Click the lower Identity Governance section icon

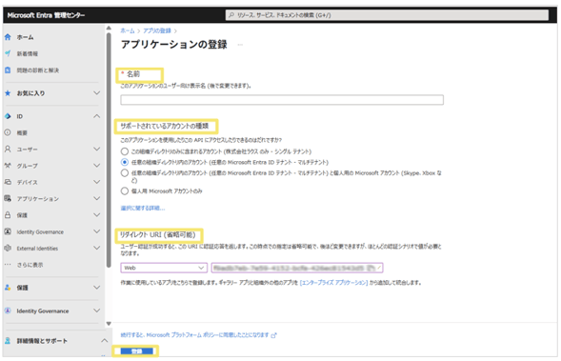[x=8, y=311]
